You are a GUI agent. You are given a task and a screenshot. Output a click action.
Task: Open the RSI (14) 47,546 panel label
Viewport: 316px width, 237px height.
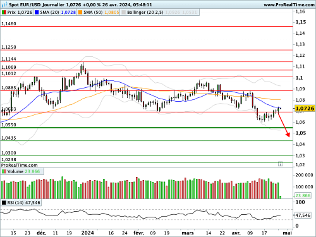[21, 203]
